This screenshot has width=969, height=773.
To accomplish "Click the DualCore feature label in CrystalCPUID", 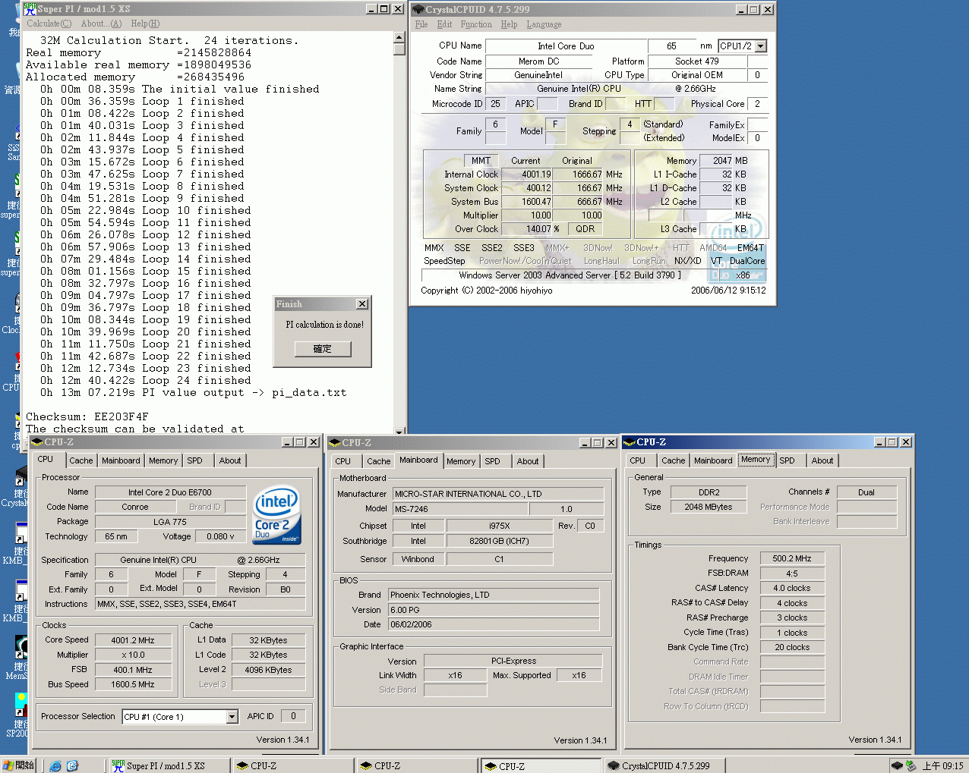I will pyautogui.click(x=747, y=261).
